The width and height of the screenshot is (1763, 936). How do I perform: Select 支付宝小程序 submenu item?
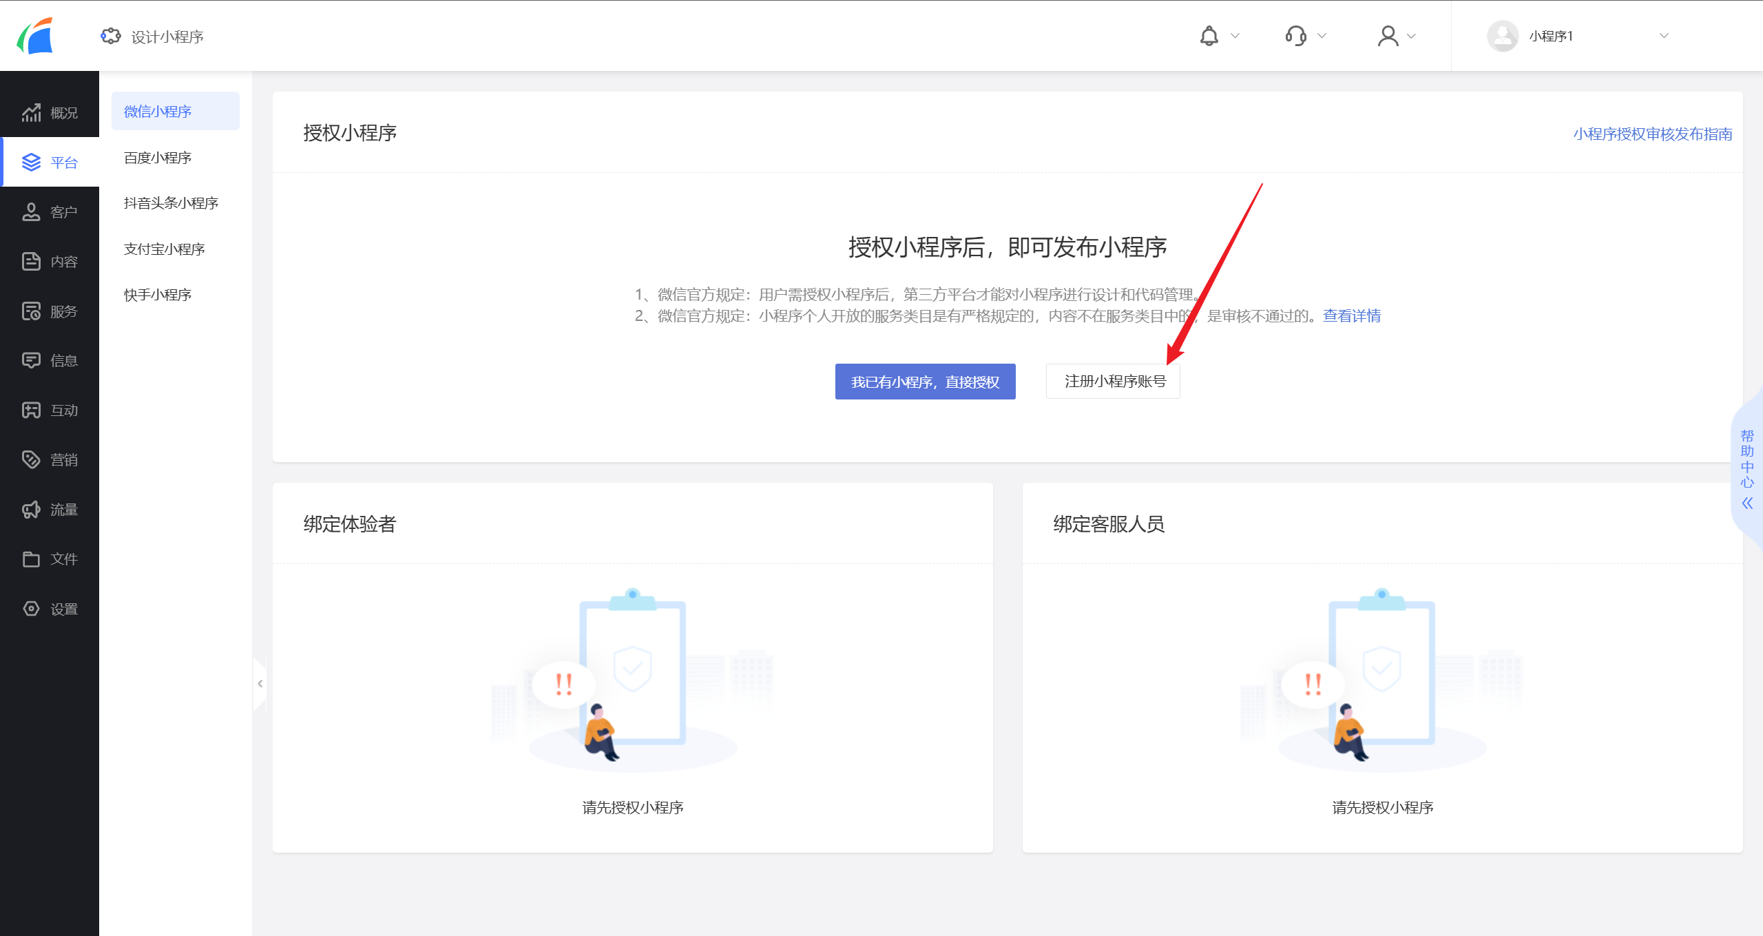coord(164,249)
